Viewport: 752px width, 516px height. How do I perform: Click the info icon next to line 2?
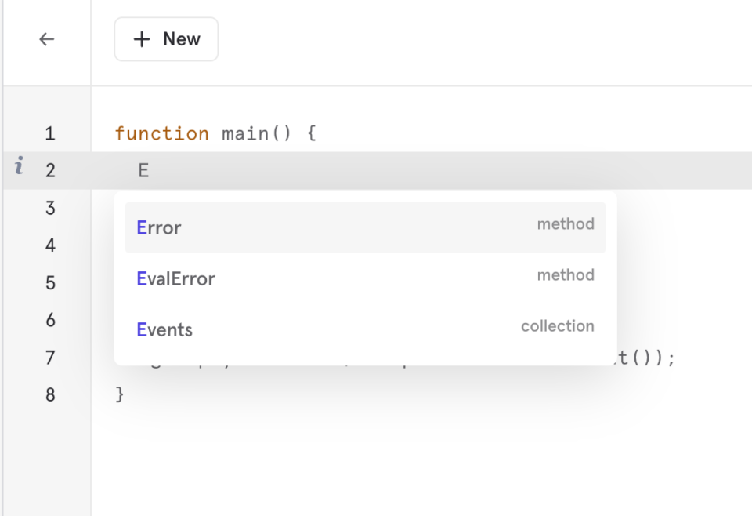click(18, 166)
